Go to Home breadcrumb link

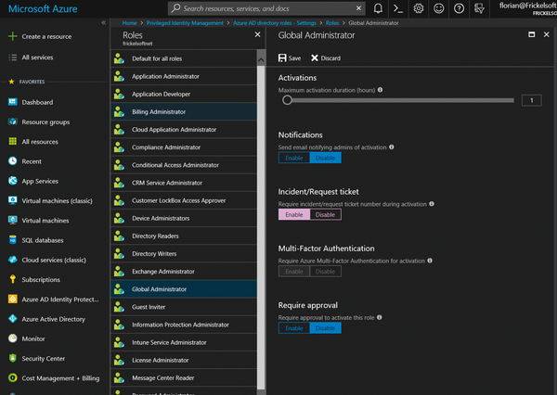point(129,22)
